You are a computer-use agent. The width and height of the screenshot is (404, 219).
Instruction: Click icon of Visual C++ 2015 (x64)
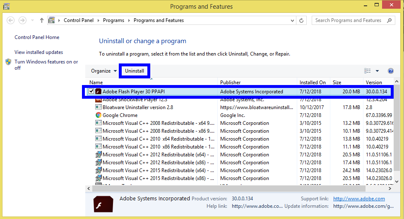pyautogui.click(x=98, y=170)
